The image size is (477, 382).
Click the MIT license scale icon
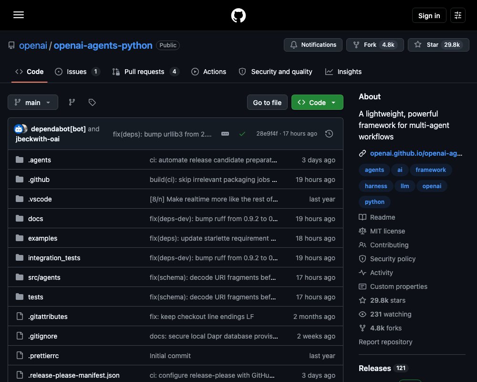tap(363, 231)
